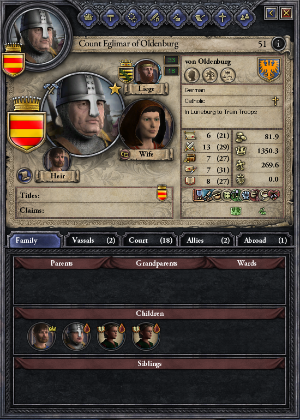Screen dimensions: 300x420
Task: Open the Military view with sword icon
Action: coord(155,17)
